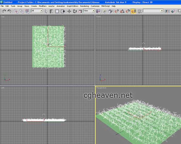The width and height of the screenshot is (181, 144).
Task: Toggle the 3D Snaps button
Action: coord(116,11)
